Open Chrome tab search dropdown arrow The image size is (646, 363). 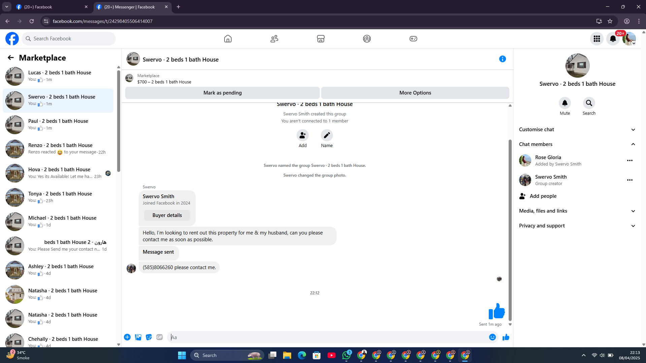click(7, 7)
